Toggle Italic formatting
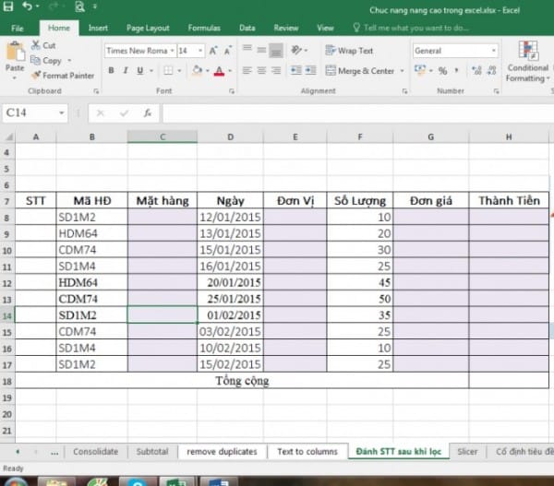 click(x=126, y=71)
